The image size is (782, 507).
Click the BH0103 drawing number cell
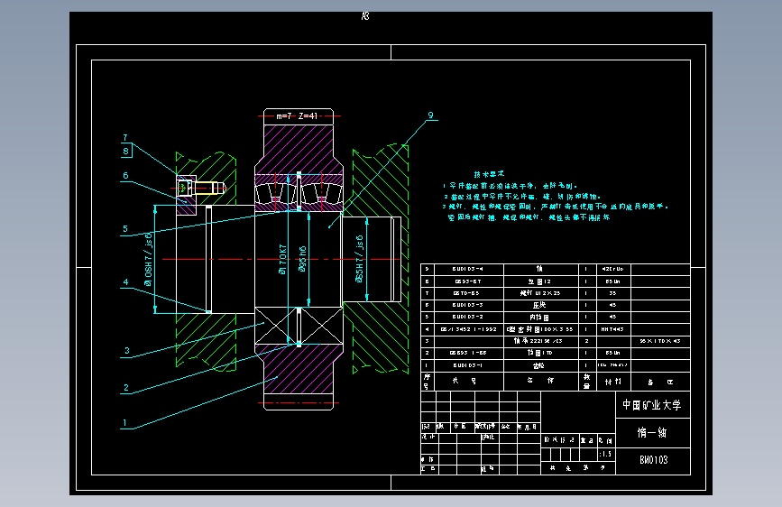tap(653, 461)
